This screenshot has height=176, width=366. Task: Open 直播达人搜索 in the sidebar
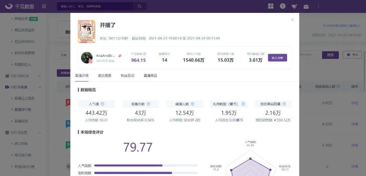pyautogui.click(x=24, y=98)
